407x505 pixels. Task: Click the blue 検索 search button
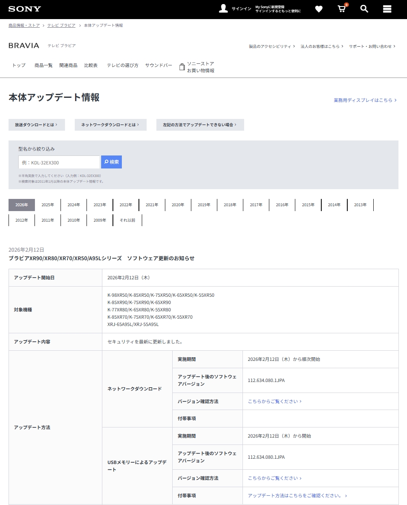point(111,162)
